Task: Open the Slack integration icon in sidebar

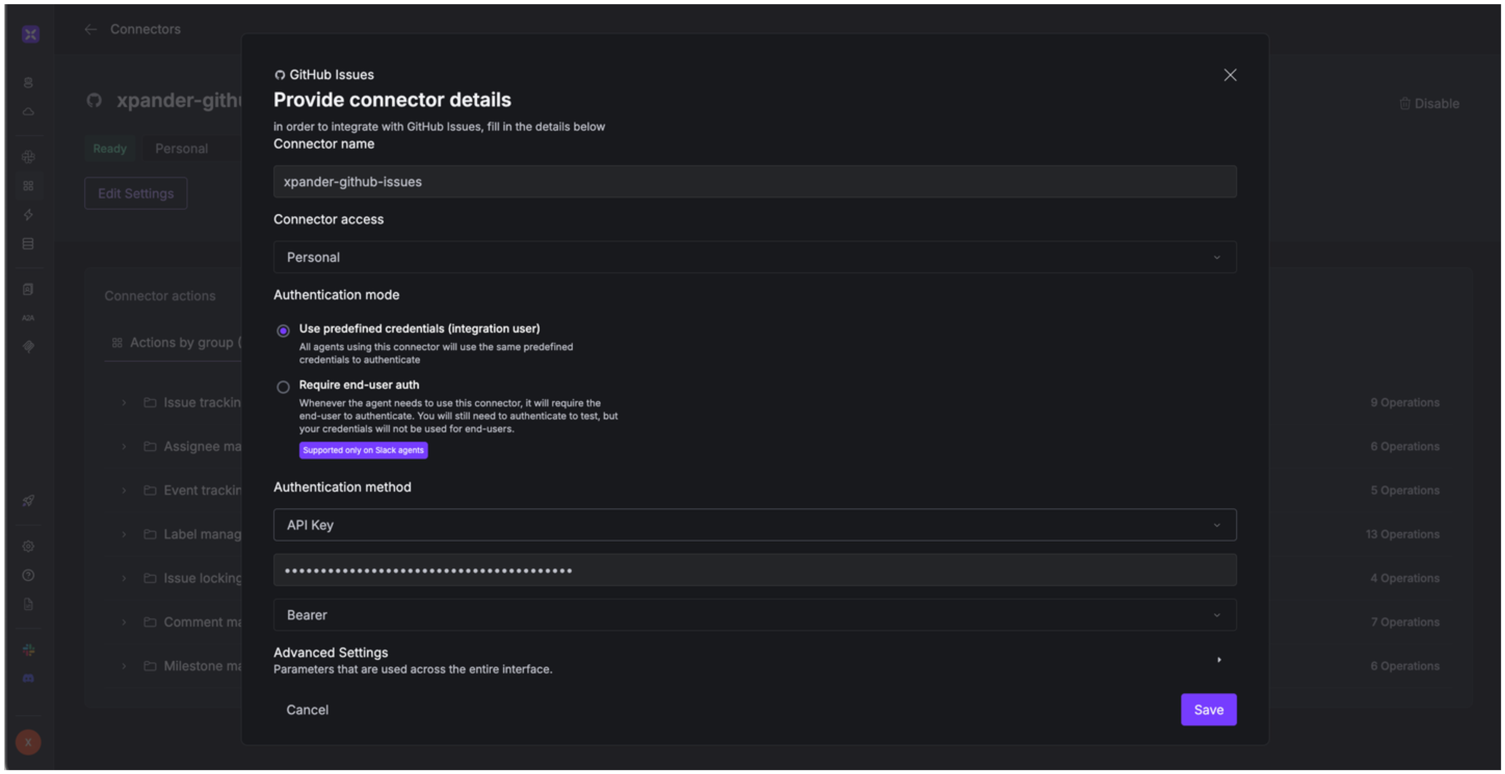Action: [x=28, y=650]
